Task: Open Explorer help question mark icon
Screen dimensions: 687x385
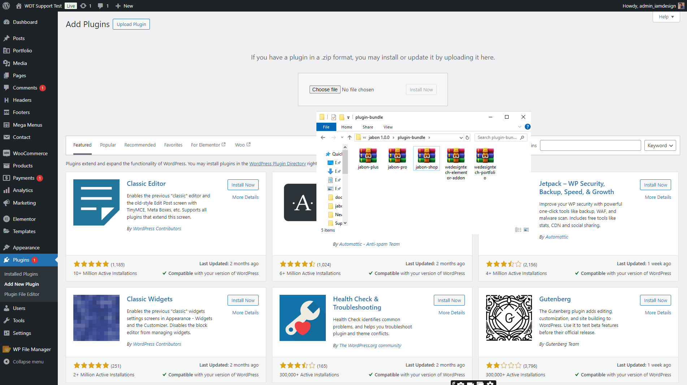Action: [x=527, y=127]
